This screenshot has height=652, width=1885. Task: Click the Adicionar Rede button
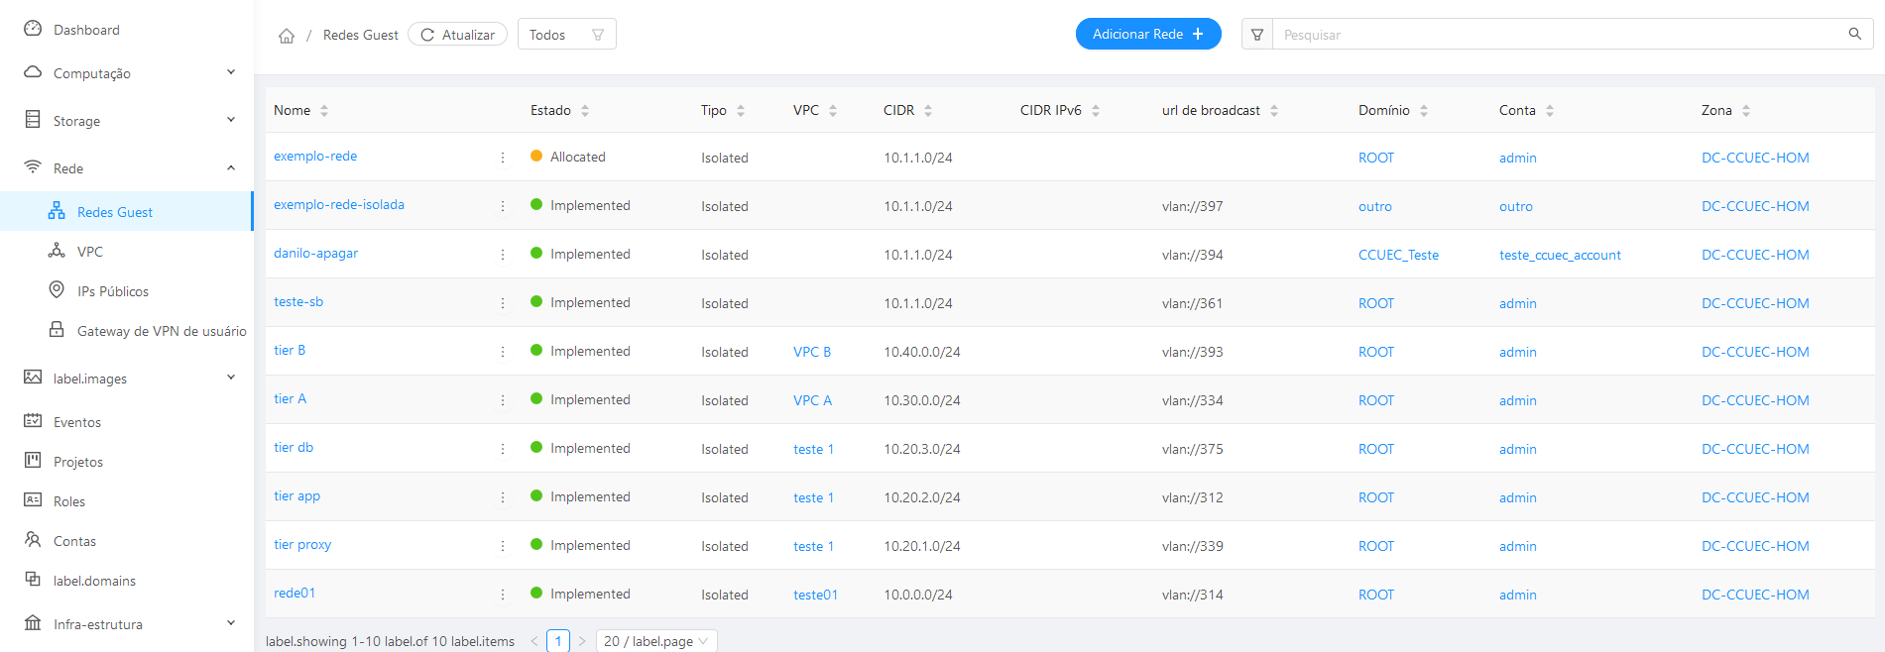1147,34
